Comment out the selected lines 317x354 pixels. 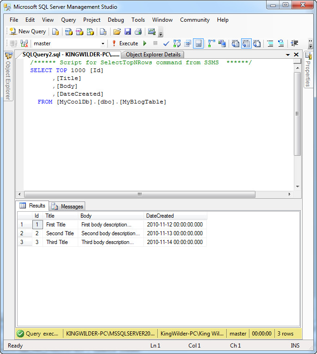point(270,43)
